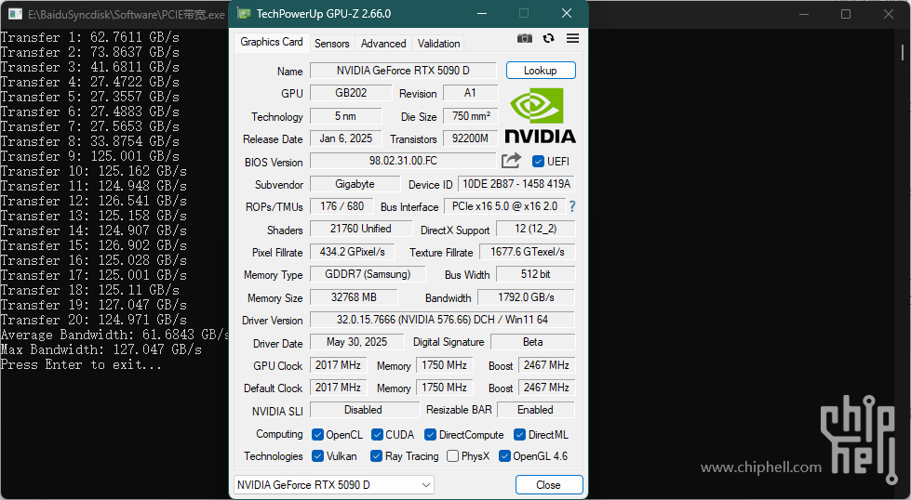Click the GPU field showing GB202
This screenshot has height=500, width=911.
351,93
